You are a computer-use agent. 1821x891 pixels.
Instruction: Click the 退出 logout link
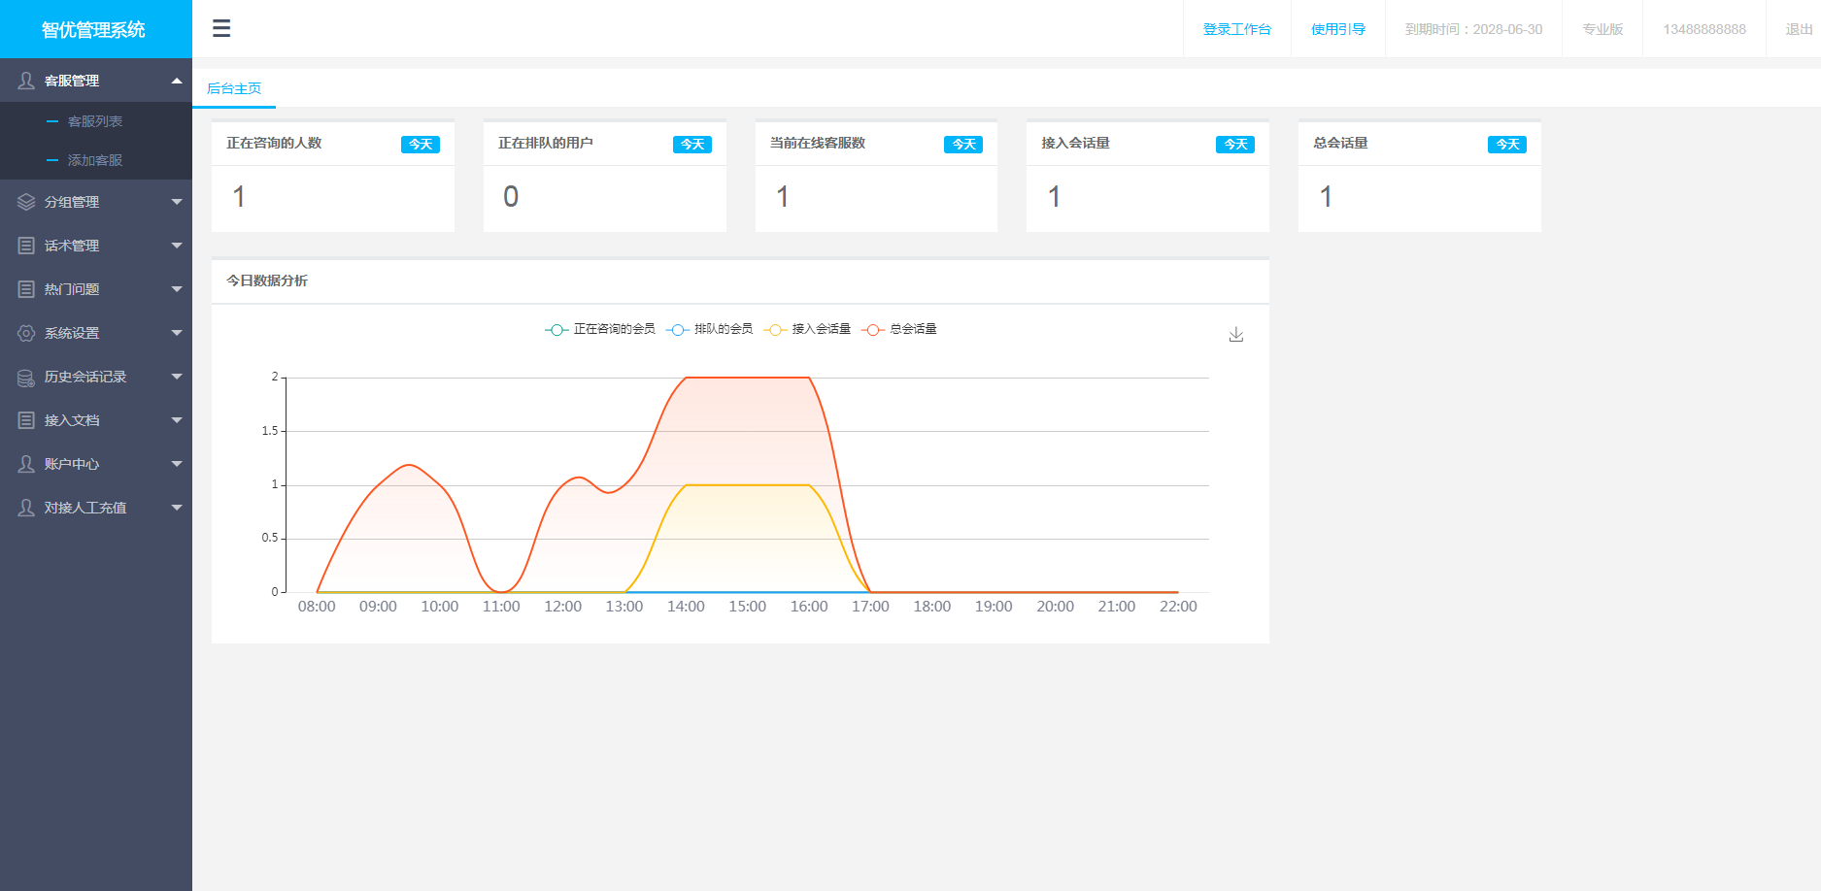1799,29
